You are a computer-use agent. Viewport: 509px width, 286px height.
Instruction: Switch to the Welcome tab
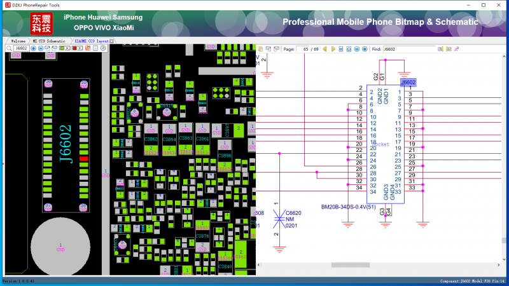pyautogui.click(x=18, y=41)
